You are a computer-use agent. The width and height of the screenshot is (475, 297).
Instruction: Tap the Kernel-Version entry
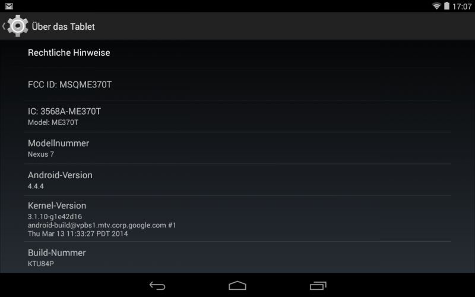pos(237,219)
